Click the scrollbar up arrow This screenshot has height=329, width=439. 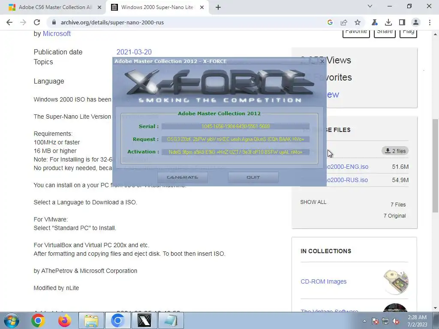click(x=435, y=34)
